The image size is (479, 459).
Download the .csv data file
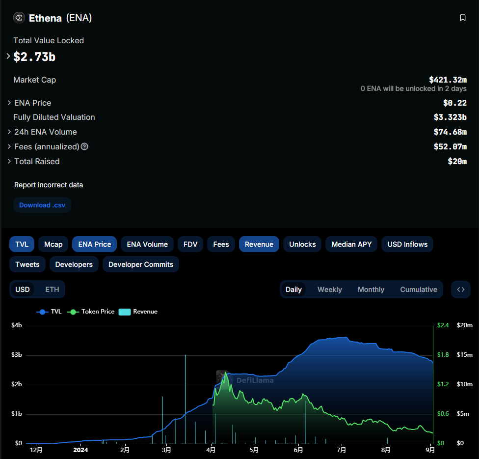[42, 205]
